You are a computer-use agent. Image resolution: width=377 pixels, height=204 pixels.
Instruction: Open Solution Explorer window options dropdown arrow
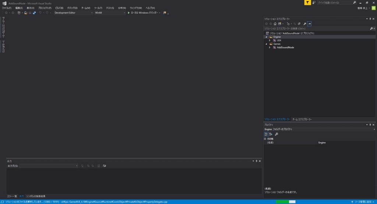pos(367,19)
